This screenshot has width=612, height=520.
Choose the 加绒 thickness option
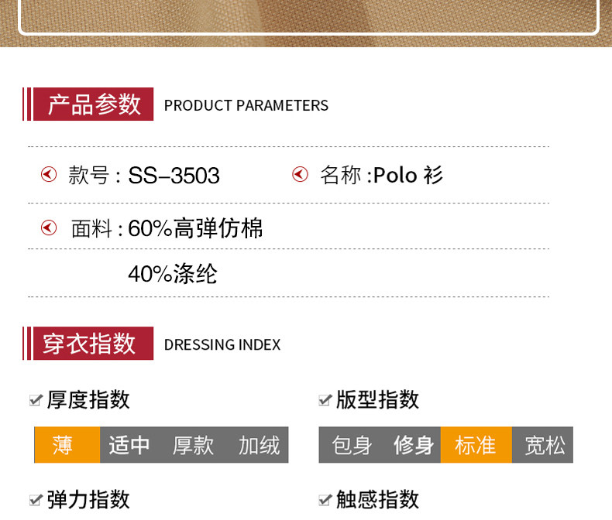[259, 445]
